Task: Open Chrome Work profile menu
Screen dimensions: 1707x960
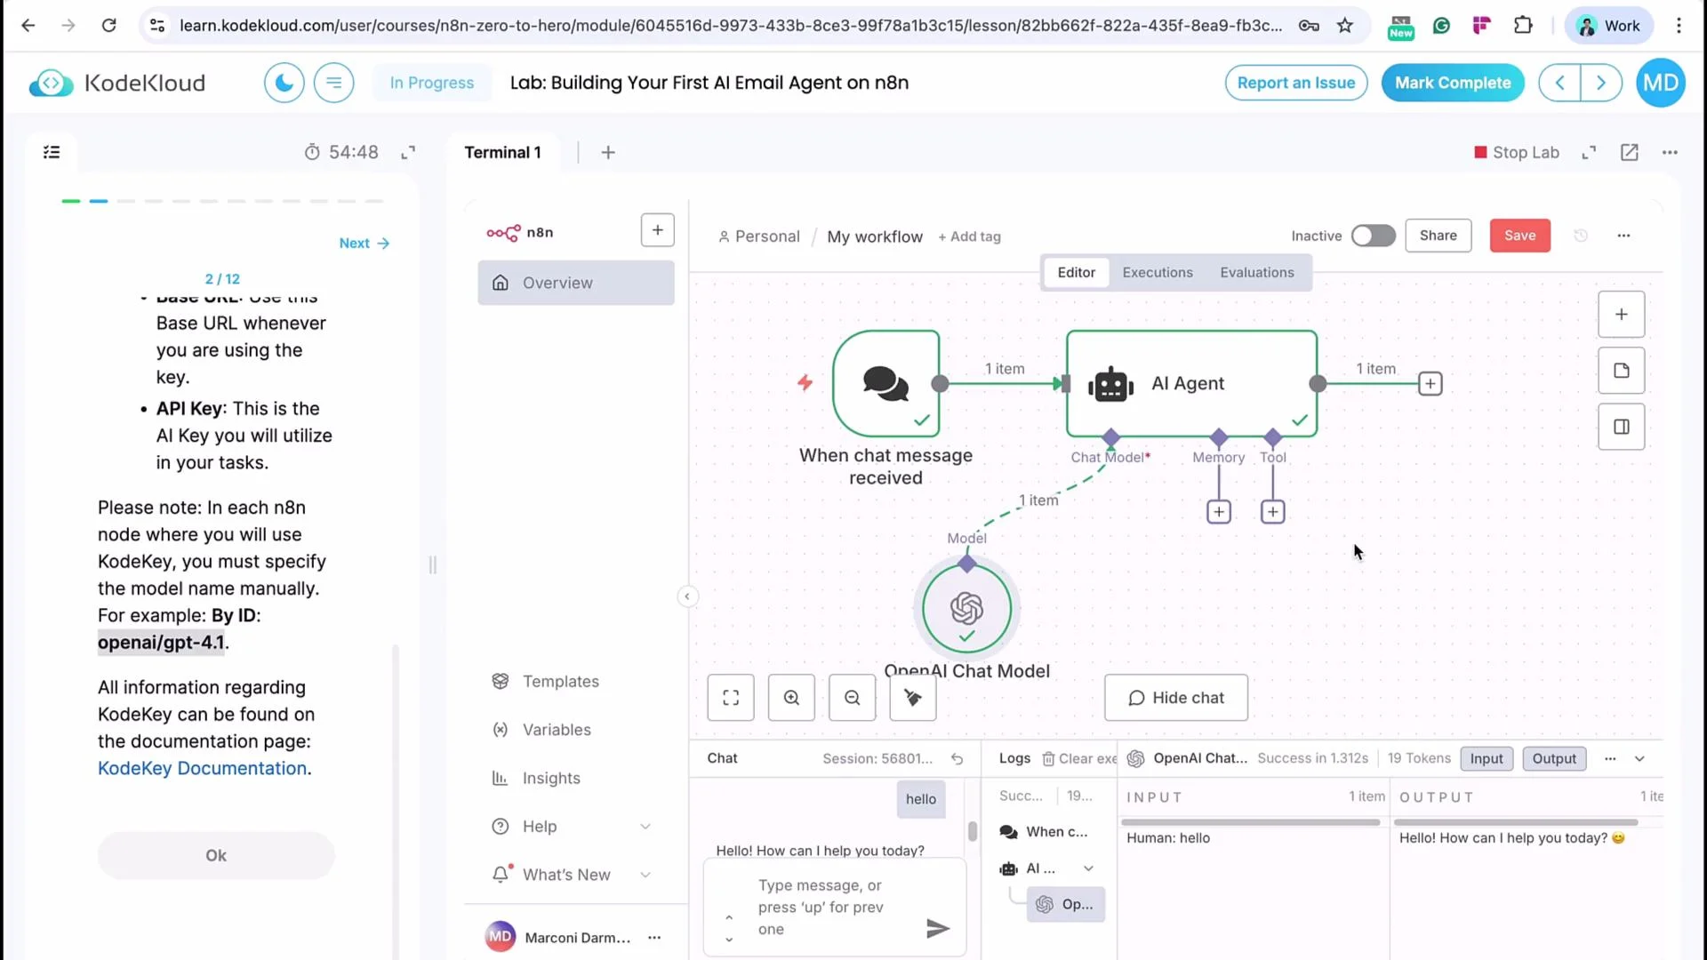Action: point(1609,26)
